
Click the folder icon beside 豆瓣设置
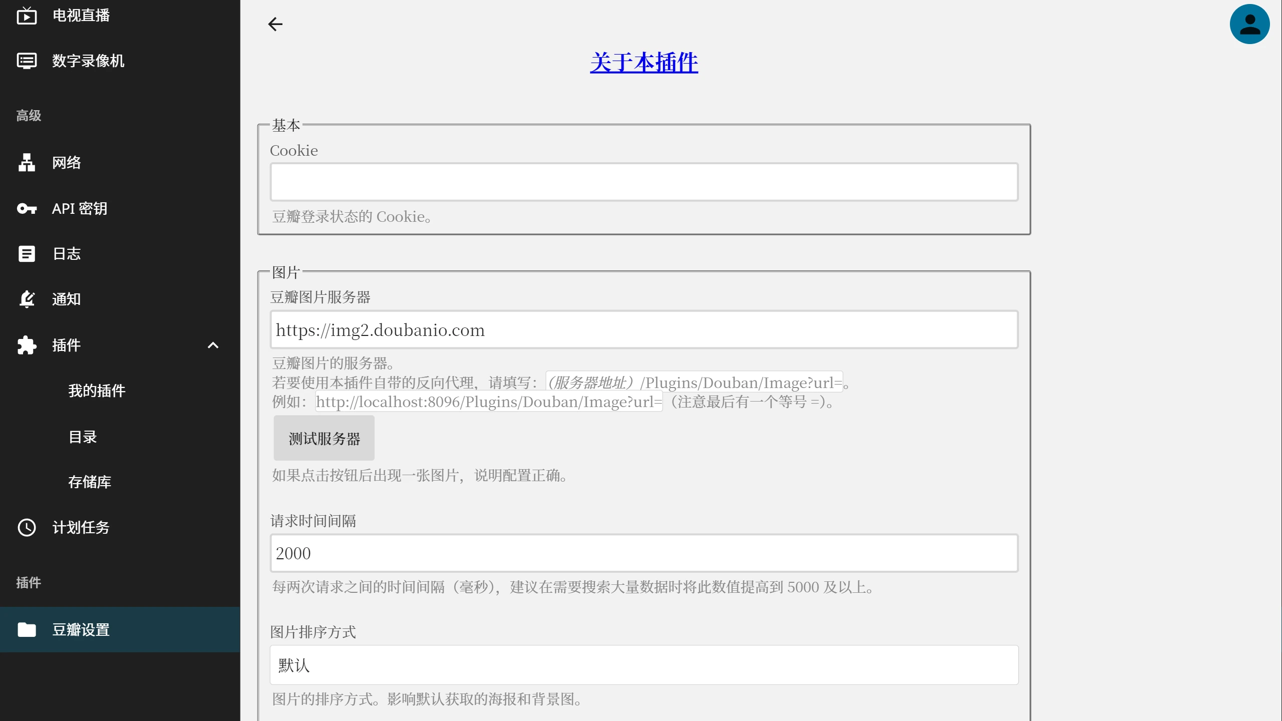coord(27,629)
